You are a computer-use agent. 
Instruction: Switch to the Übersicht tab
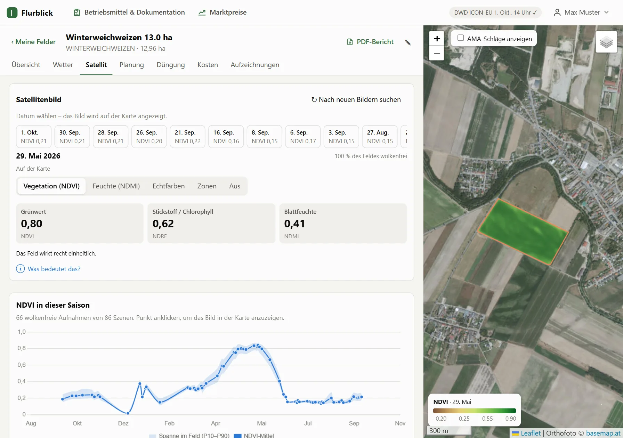coord(26,65)
